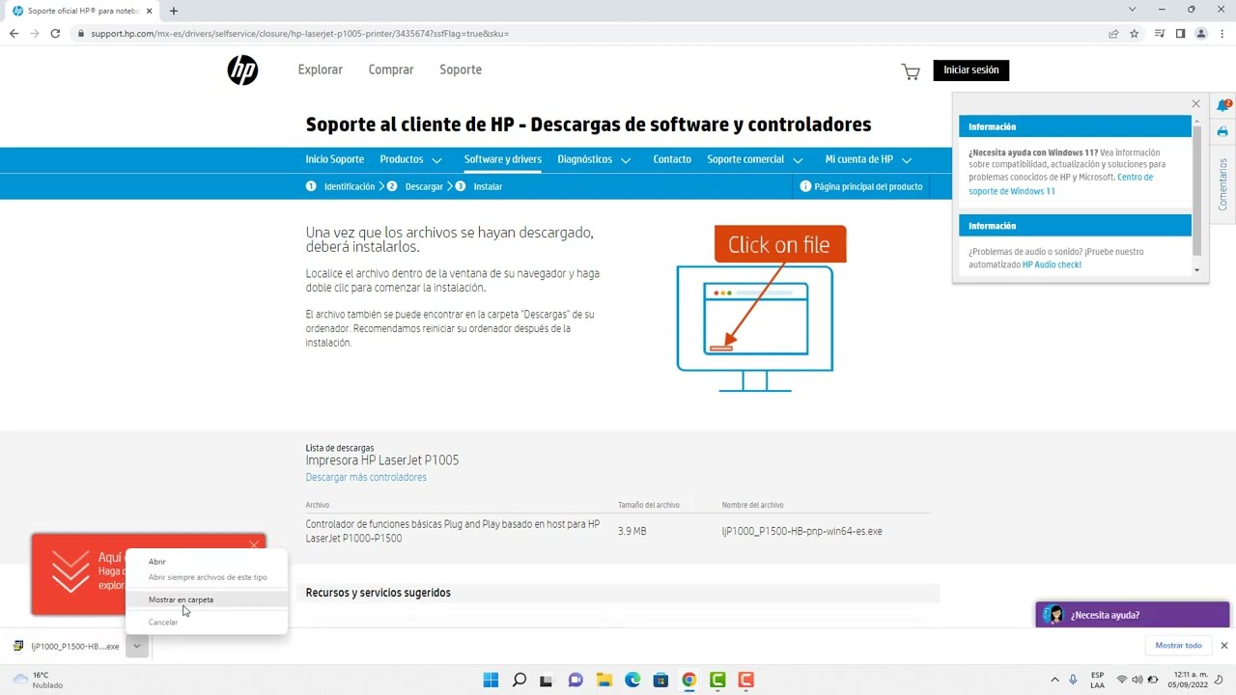Expand the Mi cuenta de HP menu

click(x=866, y=159)
